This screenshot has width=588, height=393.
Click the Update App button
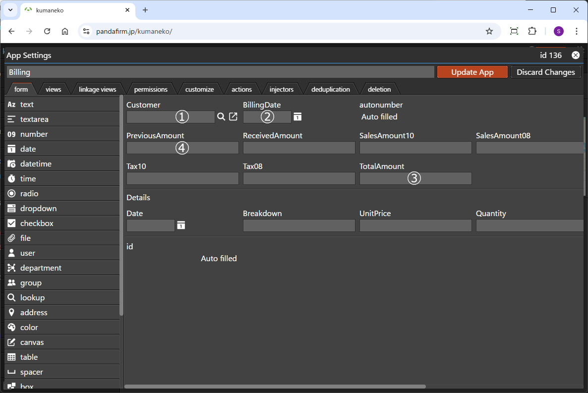tap(472, 72)
